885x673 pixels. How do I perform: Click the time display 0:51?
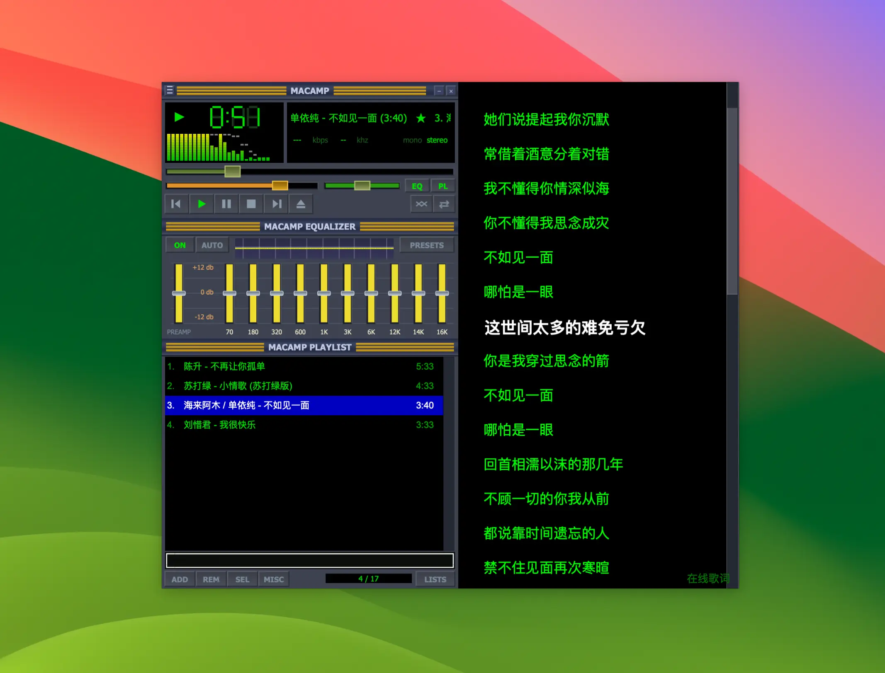pos(235,117)
